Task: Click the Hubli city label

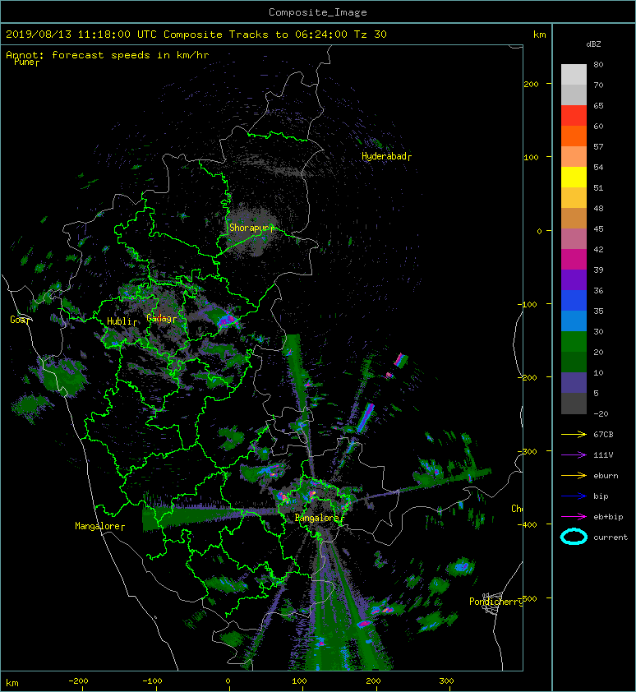Action: pyautogui.click(x=122, y=321)
